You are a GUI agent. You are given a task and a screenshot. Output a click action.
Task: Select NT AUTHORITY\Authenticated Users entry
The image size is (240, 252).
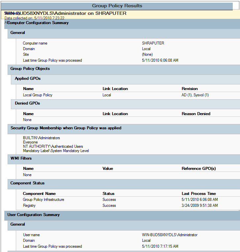[x=53, y=146]
